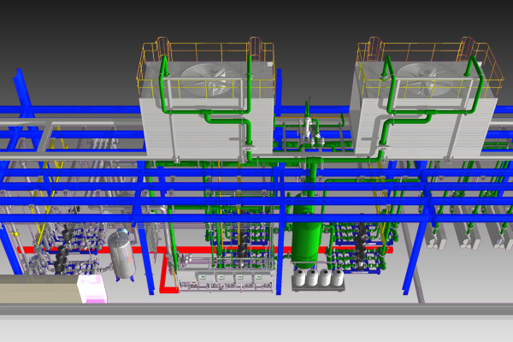Select yellow handrail atop left cooling tower
513x342 pixels.
(206, 68)
